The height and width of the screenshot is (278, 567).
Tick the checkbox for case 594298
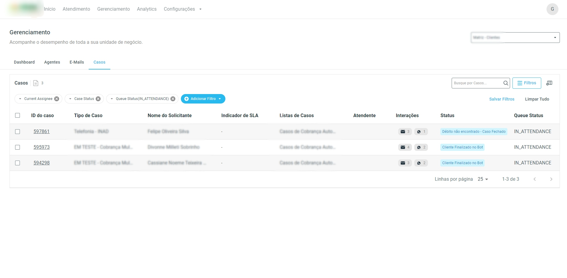(x=17, y=163)
